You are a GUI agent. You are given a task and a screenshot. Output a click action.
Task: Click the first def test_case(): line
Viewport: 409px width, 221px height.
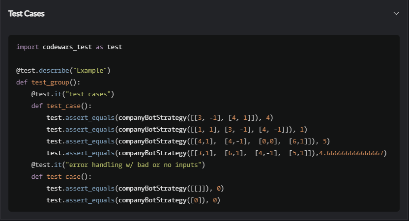(61, 106)
